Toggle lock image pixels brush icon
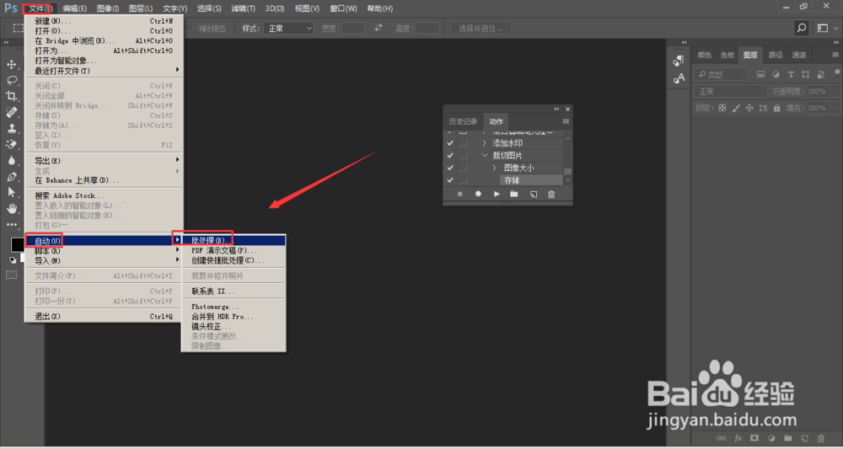 [x=736, y=108]
